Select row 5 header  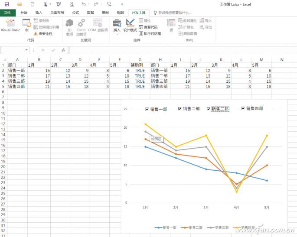3,87
